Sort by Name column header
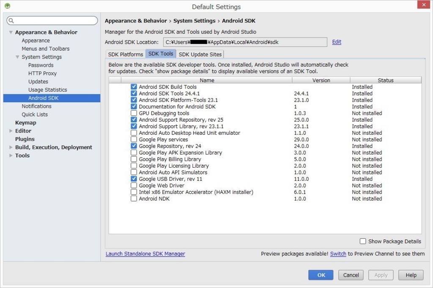The height and width of the screenshot is (288, 433). pos(206,80)
